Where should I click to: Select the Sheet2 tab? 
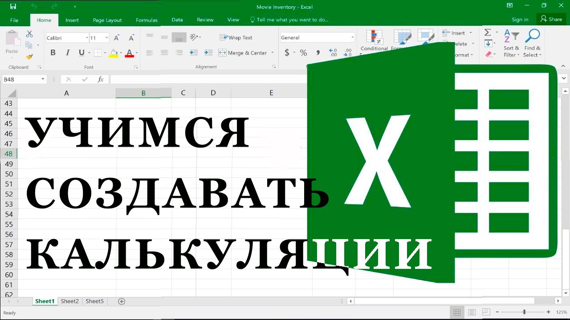[70, 301]
